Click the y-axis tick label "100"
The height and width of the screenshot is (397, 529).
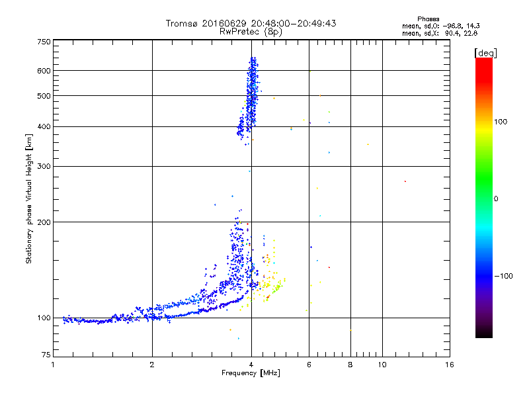[x=44, y=318]
